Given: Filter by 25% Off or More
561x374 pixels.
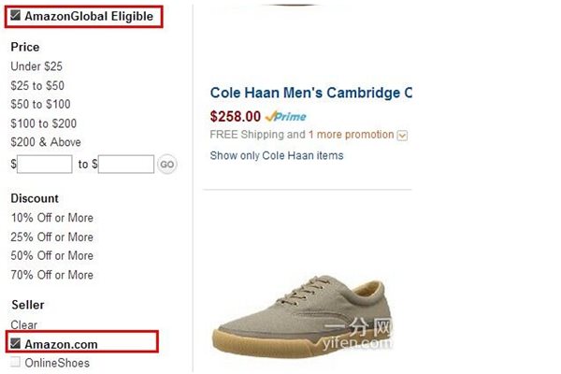Looking at the screenshot, I should click(51, 237).
